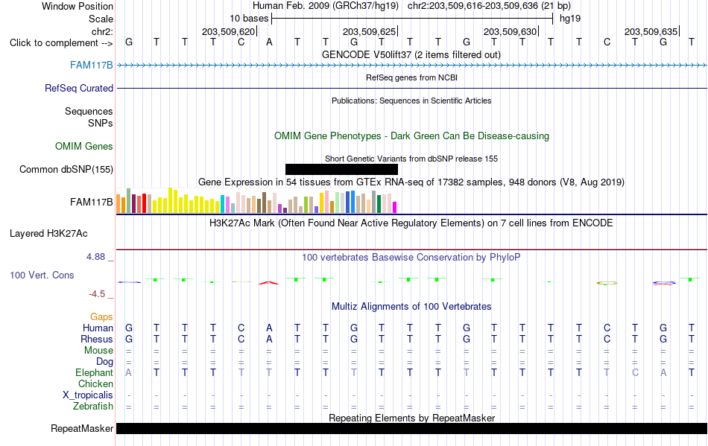The height and width of the screenshot is (446, 708).
Task: Click the SNPs label under Sequences
Action: [101, 123]
